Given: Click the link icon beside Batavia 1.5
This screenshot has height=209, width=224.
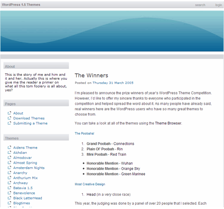Looking at the screenshot, I should 9,188.
